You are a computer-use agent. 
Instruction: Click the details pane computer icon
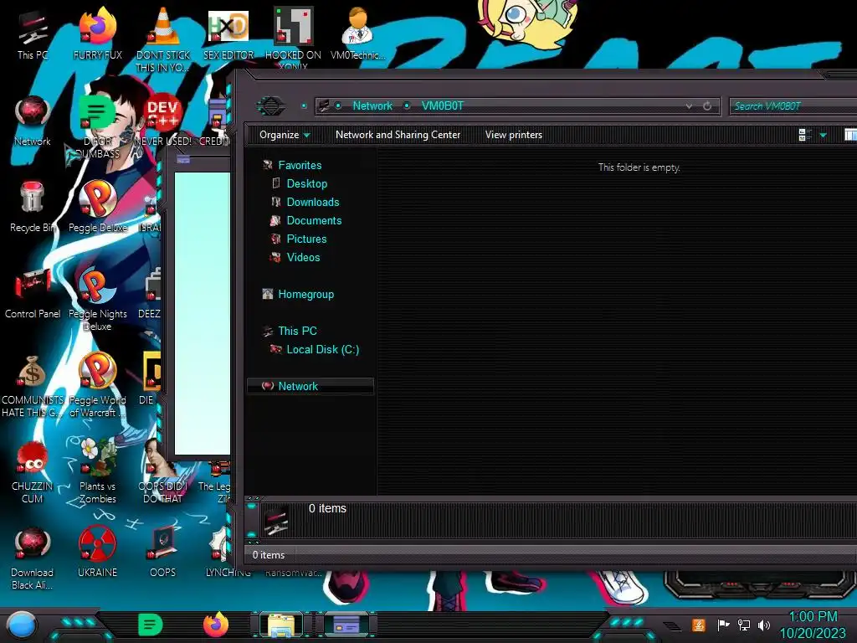pos(276,520)
